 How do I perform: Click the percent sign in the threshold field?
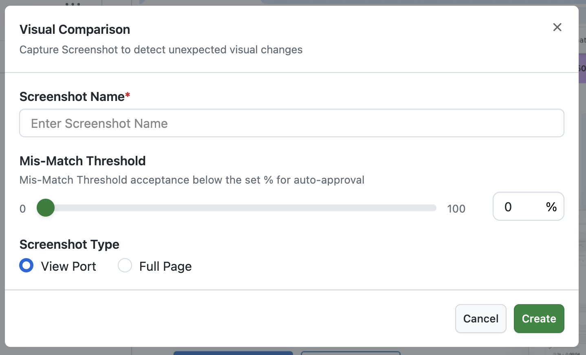(551, 207)
